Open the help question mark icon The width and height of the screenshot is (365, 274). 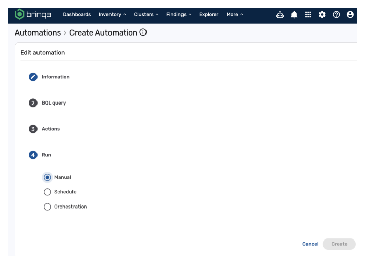(x=336, y=15)
